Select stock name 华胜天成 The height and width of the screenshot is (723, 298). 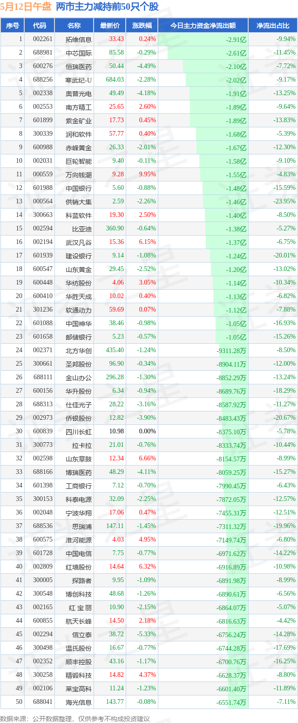(x=79, y=296)
